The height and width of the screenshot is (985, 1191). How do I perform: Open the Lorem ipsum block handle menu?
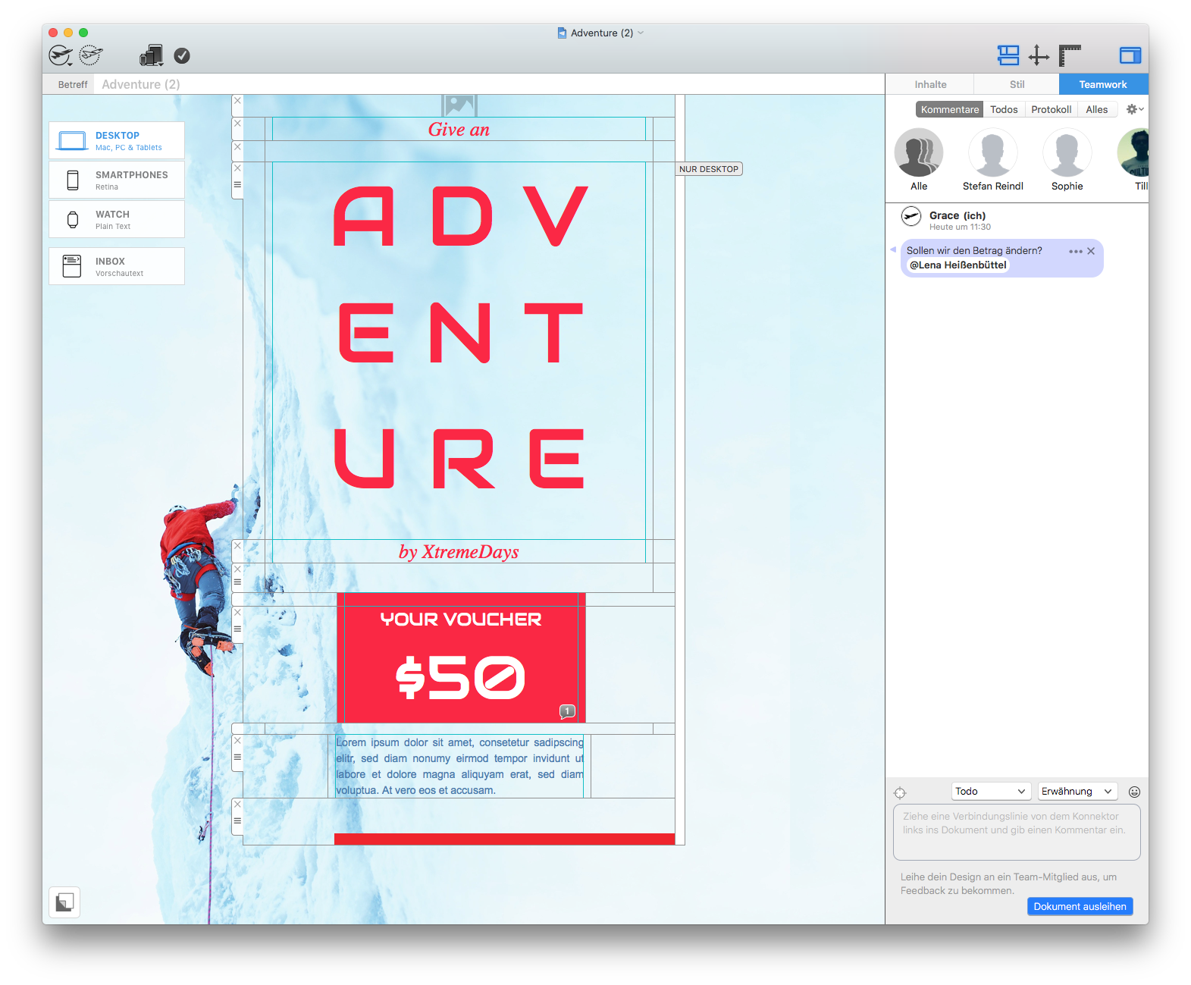click(237, 757)
